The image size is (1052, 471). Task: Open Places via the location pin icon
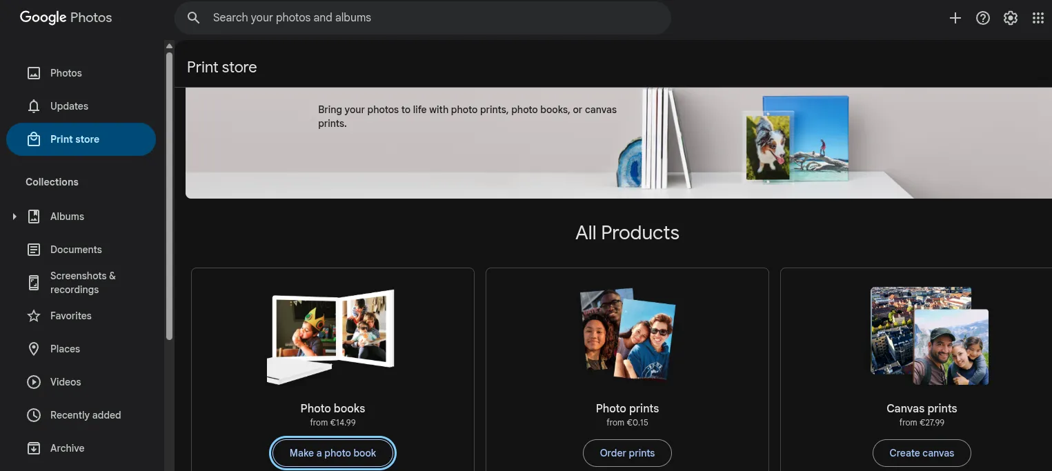pyautogui.click(x=33, y=348)
